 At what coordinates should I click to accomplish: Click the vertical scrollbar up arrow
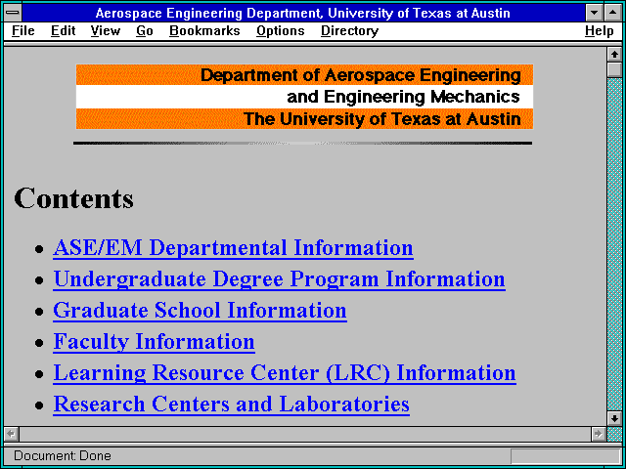coord(614,55)
